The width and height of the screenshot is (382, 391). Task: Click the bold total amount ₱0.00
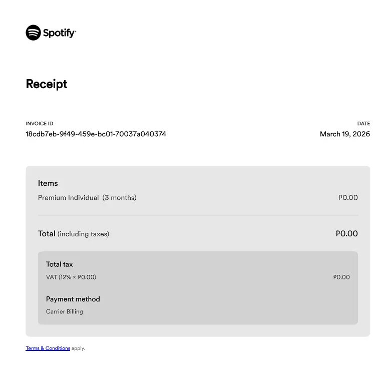(346, 233)
